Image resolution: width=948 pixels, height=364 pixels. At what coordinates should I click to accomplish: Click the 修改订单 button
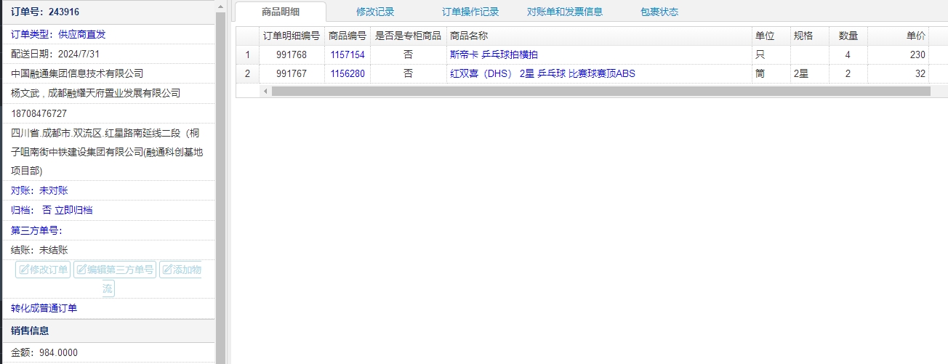coord(44,270)
